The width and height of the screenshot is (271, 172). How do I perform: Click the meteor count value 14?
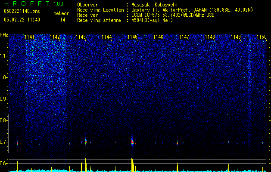click(x=63, y=20)
